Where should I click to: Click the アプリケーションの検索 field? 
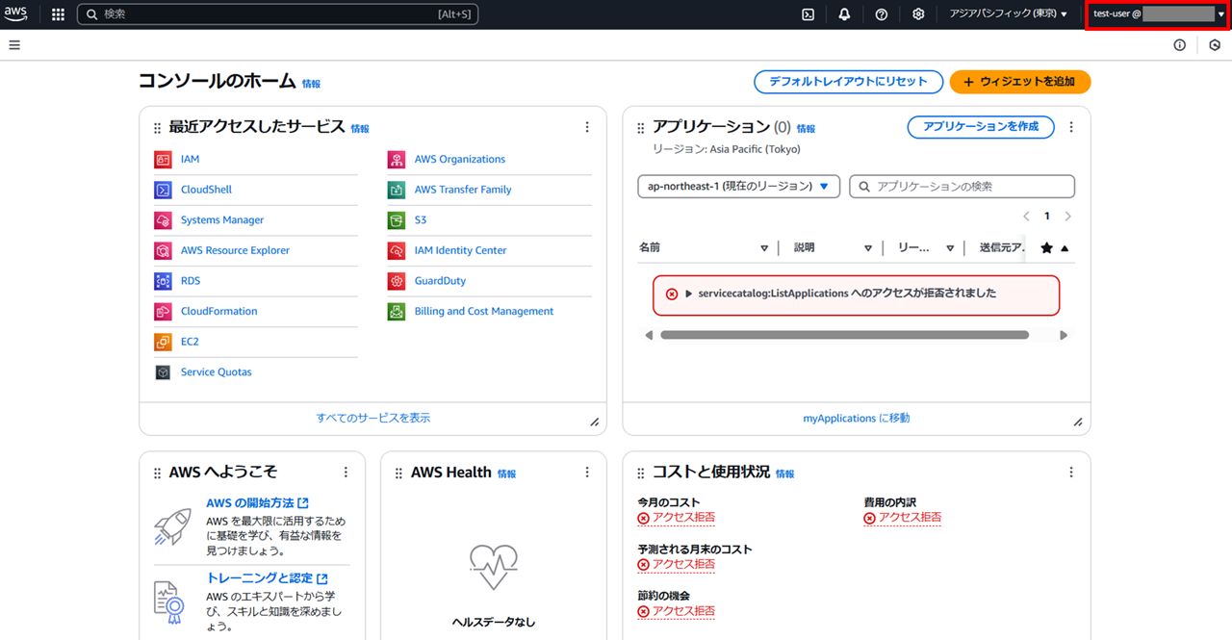click(962, 187)
